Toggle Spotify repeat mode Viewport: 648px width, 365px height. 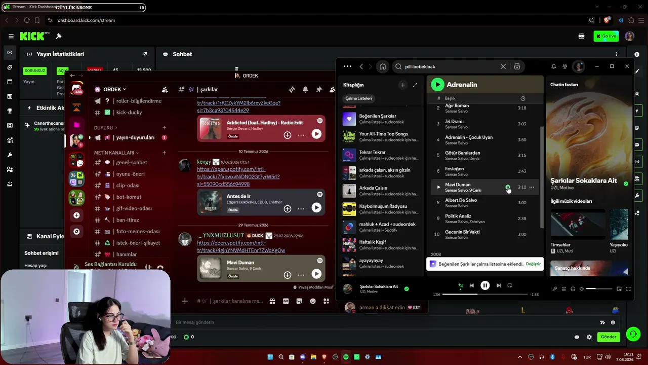[x=510, y=285]
